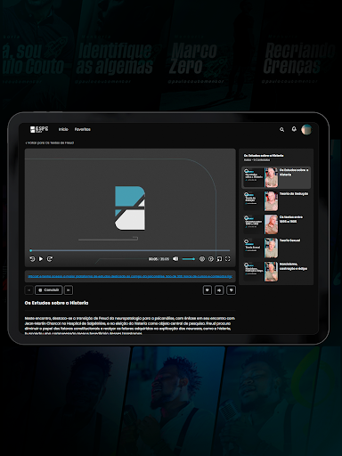Mute the video with speaker icon

point(175,259)
